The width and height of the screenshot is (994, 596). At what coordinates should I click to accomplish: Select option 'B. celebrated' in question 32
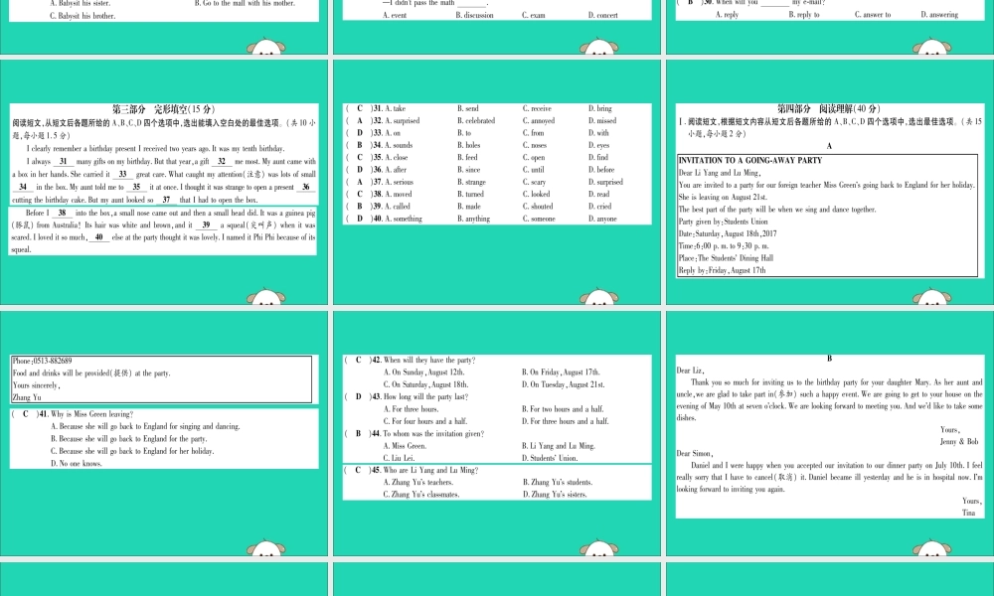click(x=476, y=120)
